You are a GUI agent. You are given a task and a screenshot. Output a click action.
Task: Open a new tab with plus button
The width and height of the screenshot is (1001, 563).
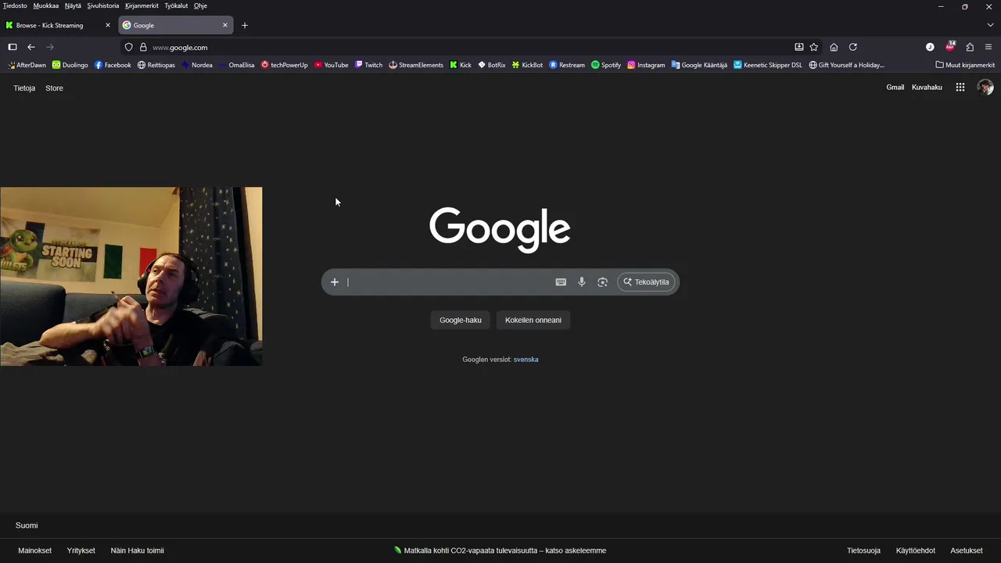click(245, 25)
